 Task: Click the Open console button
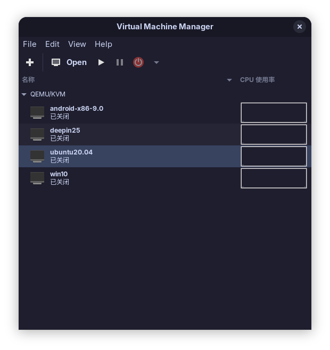click(69, 62)
